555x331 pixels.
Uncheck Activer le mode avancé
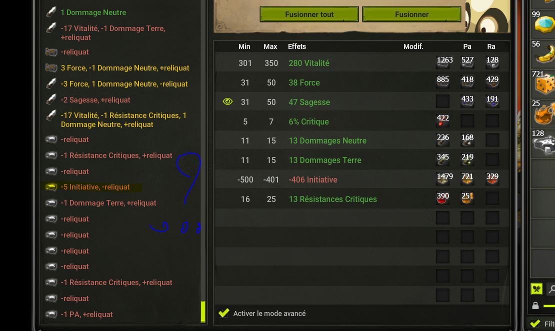point(223,313)
